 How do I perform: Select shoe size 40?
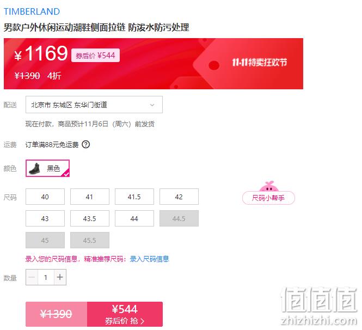(45, 197)
